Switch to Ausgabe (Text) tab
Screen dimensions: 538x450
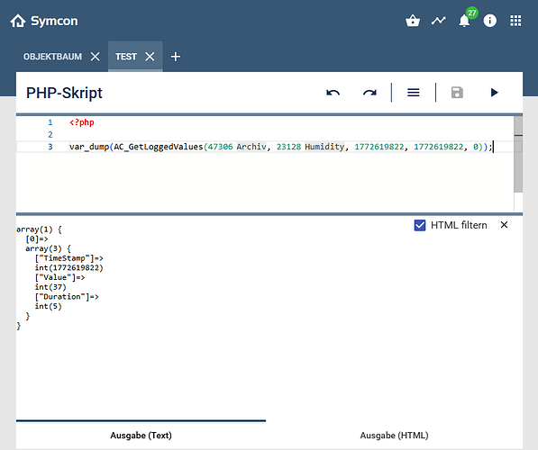(141, 436)
